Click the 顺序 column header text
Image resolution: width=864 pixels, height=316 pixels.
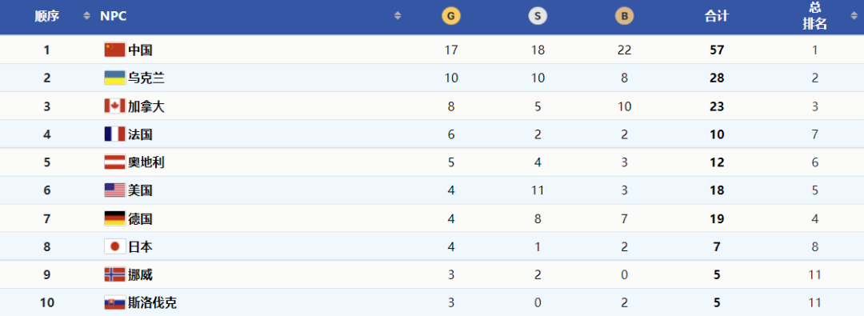tap(47, 17)
